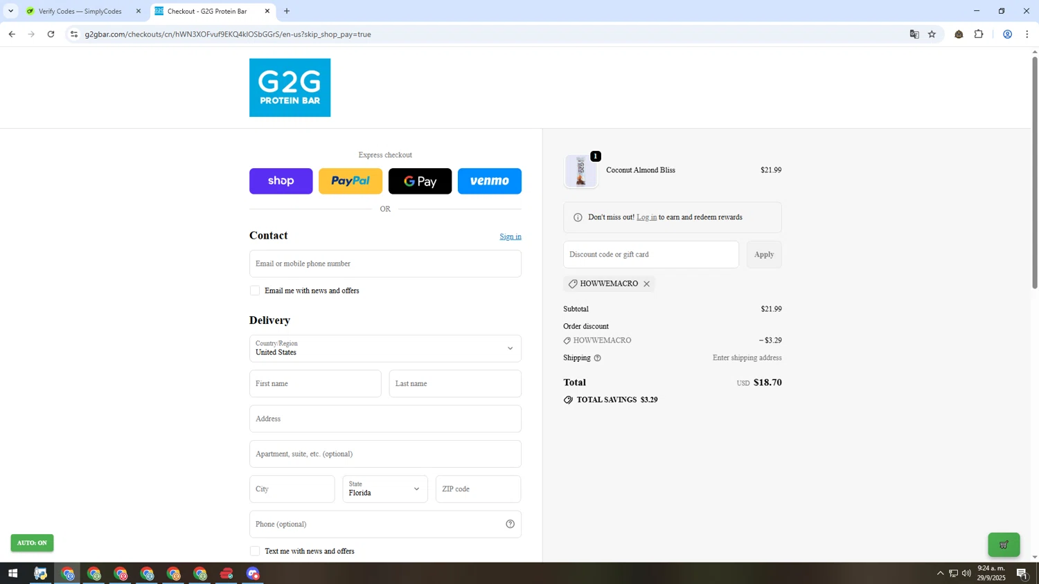
Task: Apply the discount code
Action: (764, 255)
